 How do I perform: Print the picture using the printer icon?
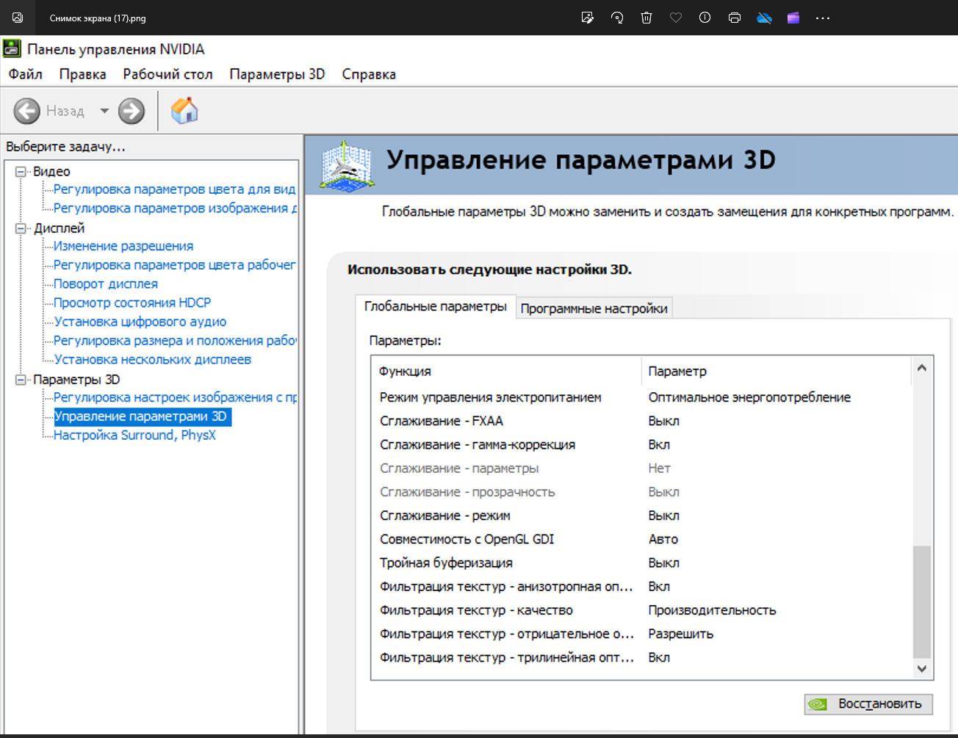(x=735, y=18)
